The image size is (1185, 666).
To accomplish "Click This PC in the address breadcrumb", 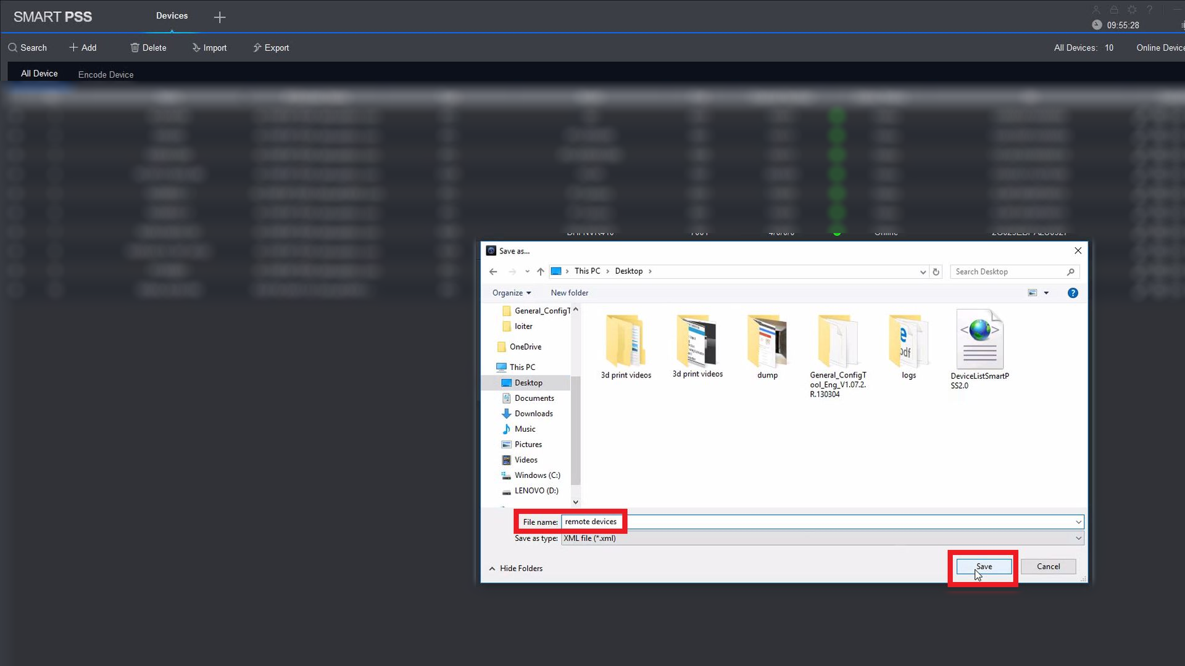I will (587, 271).
